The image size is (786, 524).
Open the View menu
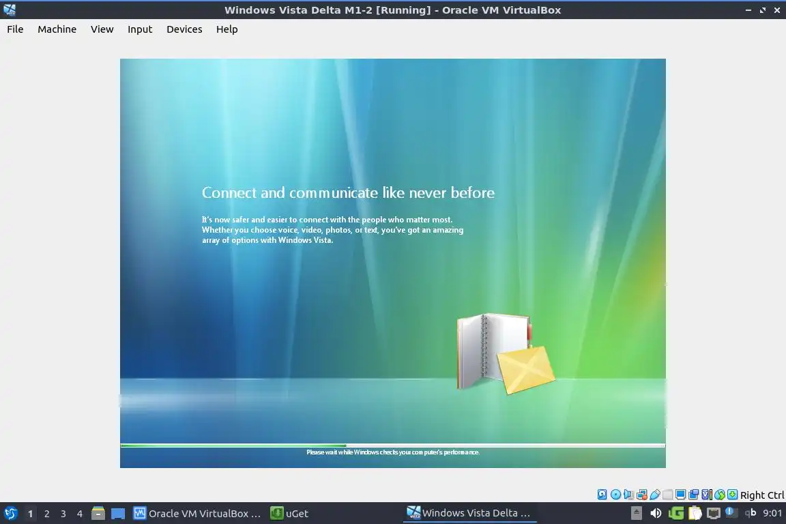[x=102, y=29]
